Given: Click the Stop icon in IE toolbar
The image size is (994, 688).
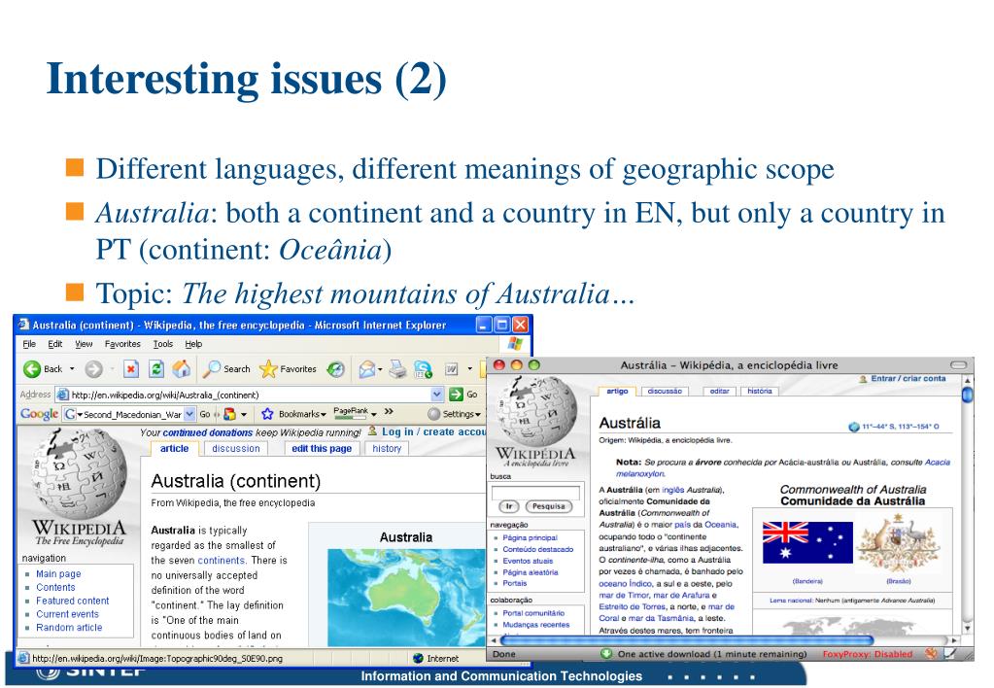Looking at the screenshot, I should [x=131, y=368].
